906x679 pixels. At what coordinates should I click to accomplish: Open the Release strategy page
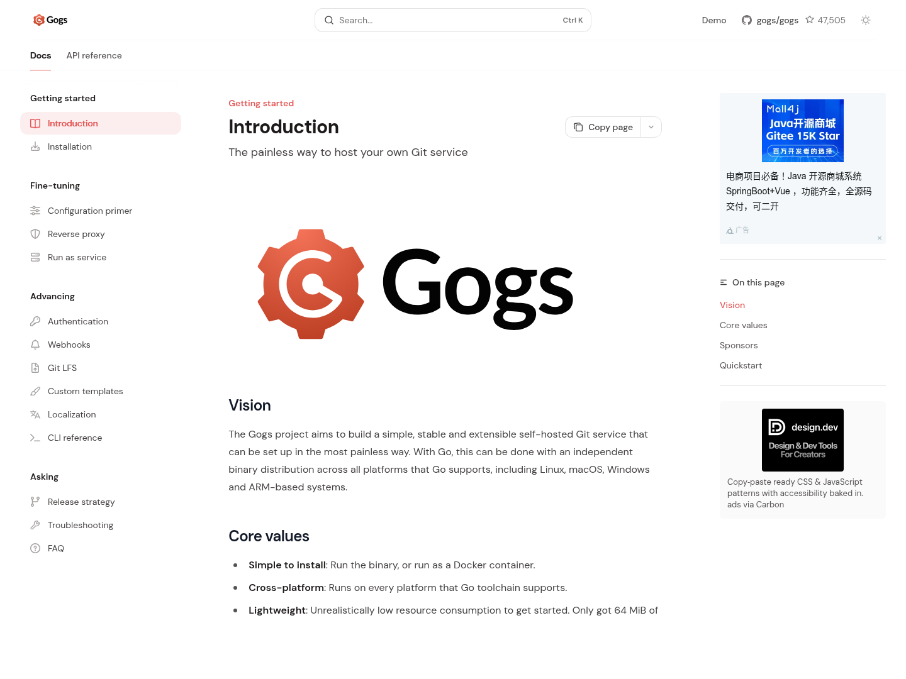[x=101, y=502]
